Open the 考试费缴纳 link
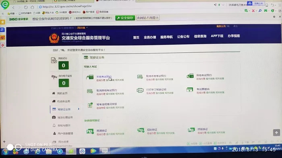The image size is (282, 158). pos(203,89)
